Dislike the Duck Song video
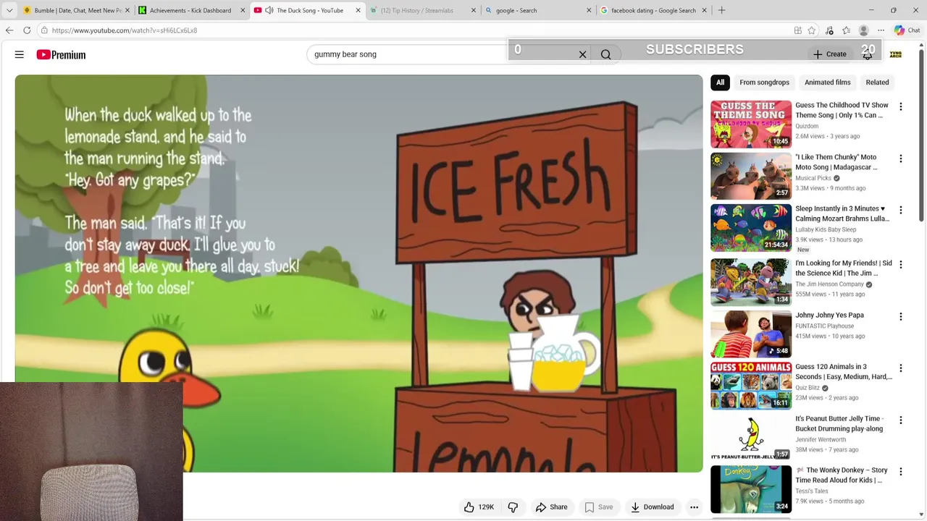The width and height of the screenshot is (927, 521). tap(513, 507)
